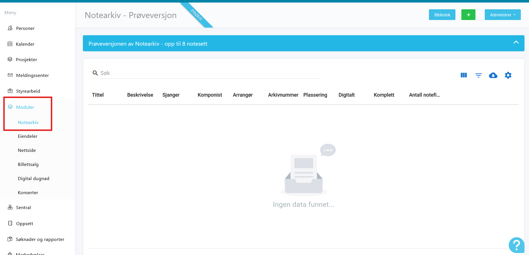Open Digital dugnad module
Screen dimensions: 529x255
pyautogui.click(x=34, y=178)
